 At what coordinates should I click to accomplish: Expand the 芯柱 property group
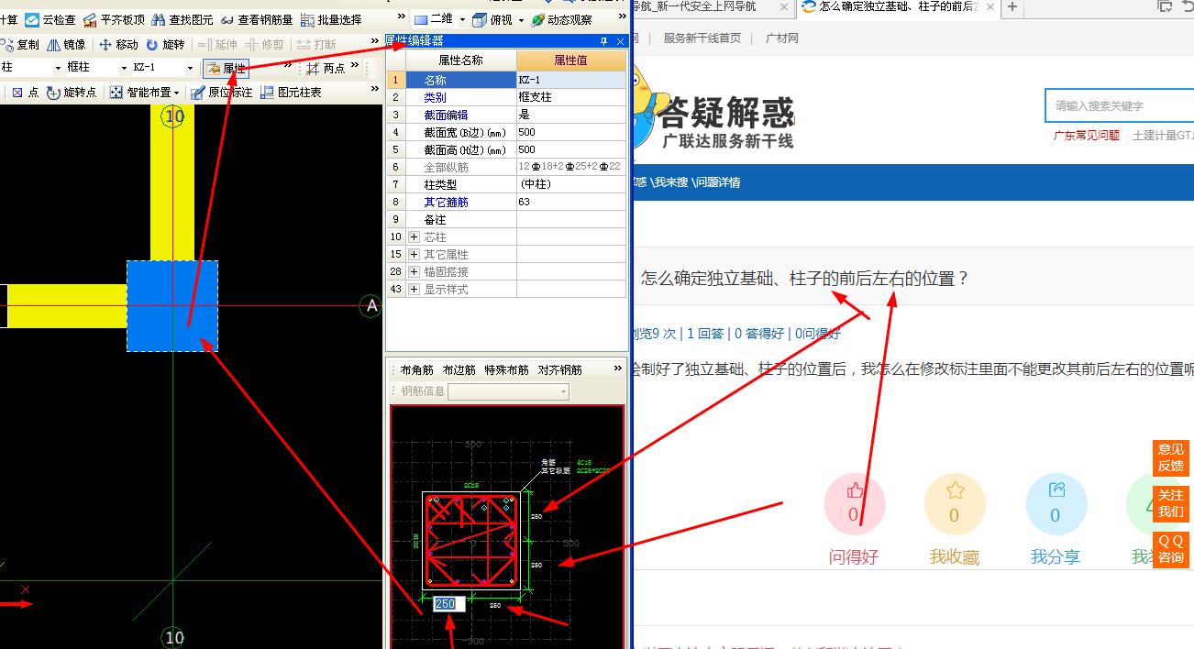pos(414,237)
